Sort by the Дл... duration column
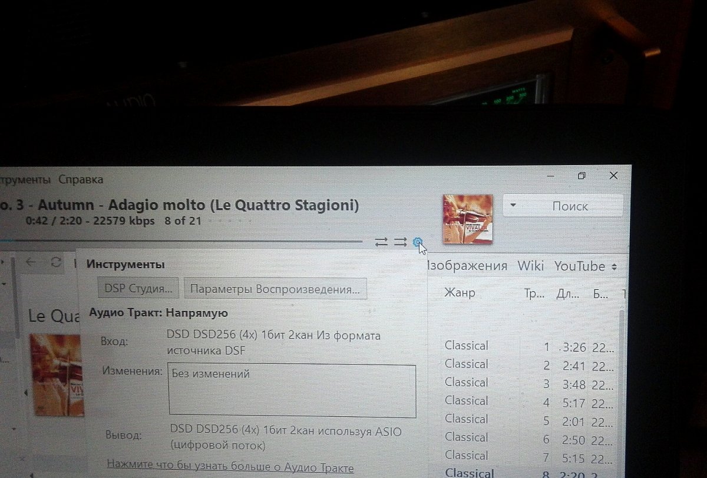This screenshot has width=707, height=478. coord(568,293)
